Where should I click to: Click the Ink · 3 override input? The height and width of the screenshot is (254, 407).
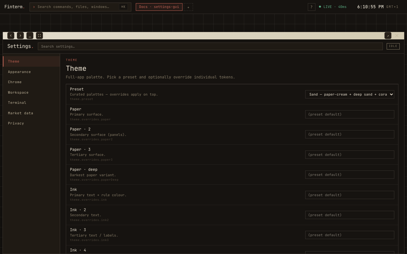tap(350, 235)
